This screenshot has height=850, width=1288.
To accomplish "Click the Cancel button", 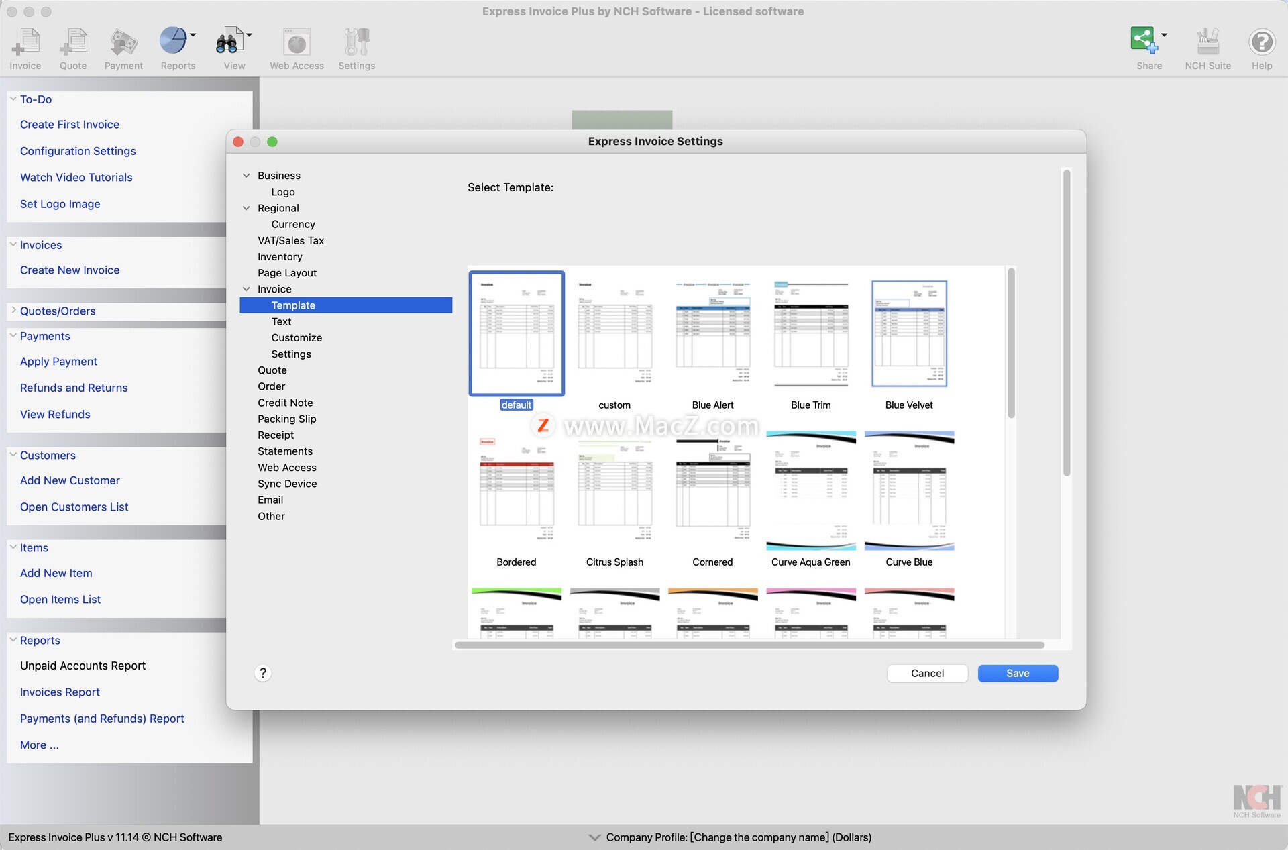I will 927,673.
